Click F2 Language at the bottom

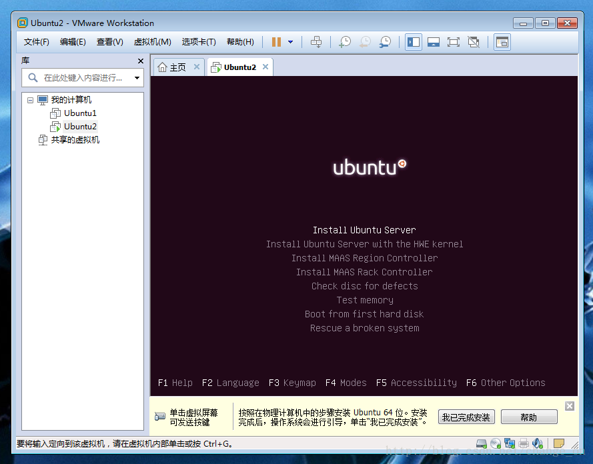(x=230, y=383)
